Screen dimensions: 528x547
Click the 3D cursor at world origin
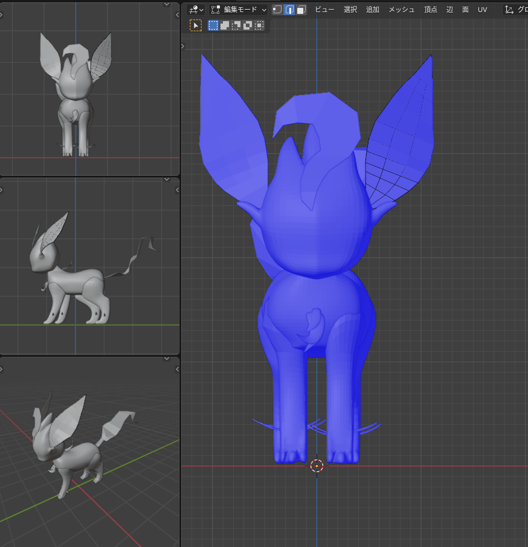tap(317, 465)
